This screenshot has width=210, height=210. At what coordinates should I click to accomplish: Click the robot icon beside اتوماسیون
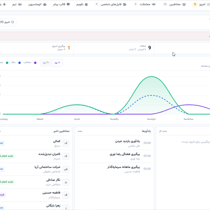tap(45, 4)
